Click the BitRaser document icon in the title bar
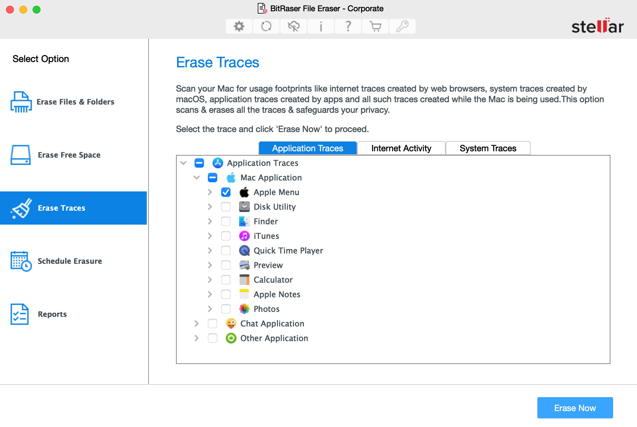The height and width of the screenshot is (427, 637). (x=262, y=8)
